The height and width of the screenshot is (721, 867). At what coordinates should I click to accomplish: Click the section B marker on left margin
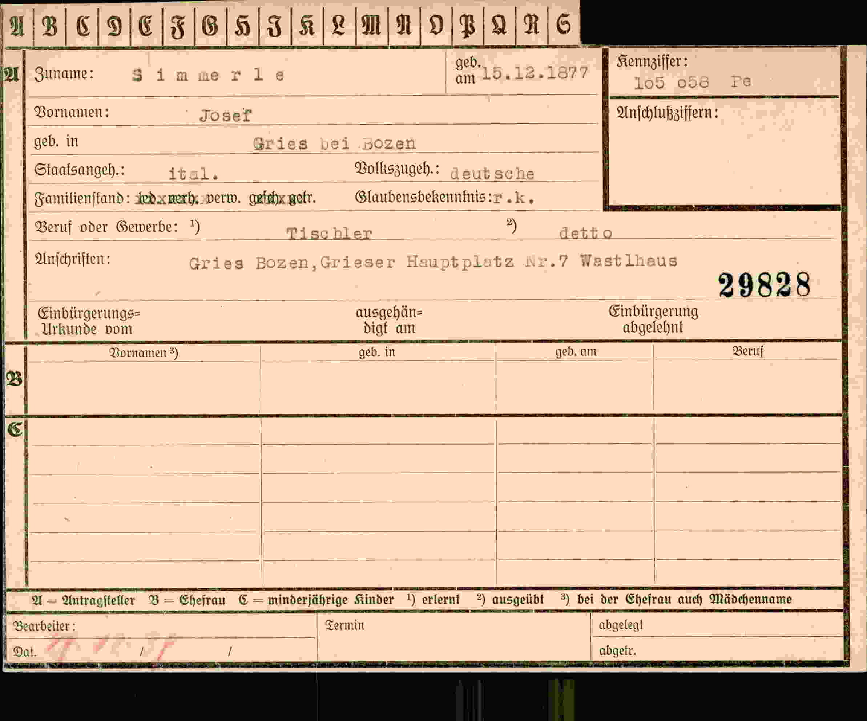[x=14, y=379]
